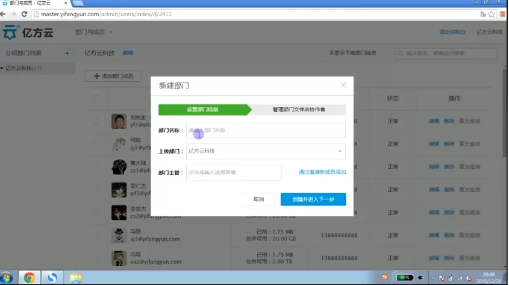The height and width of the screenshot is (285, 509).
Task: Click the translate icon in the address bar
Action: (482, 14)
